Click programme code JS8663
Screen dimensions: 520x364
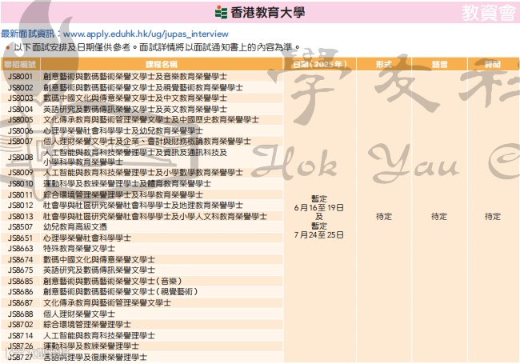[x=20, y=248]
